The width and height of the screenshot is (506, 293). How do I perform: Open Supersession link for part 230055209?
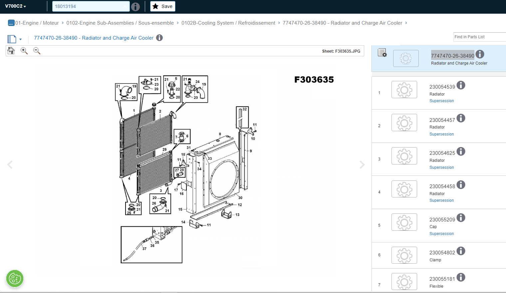(x=441, y=234)
